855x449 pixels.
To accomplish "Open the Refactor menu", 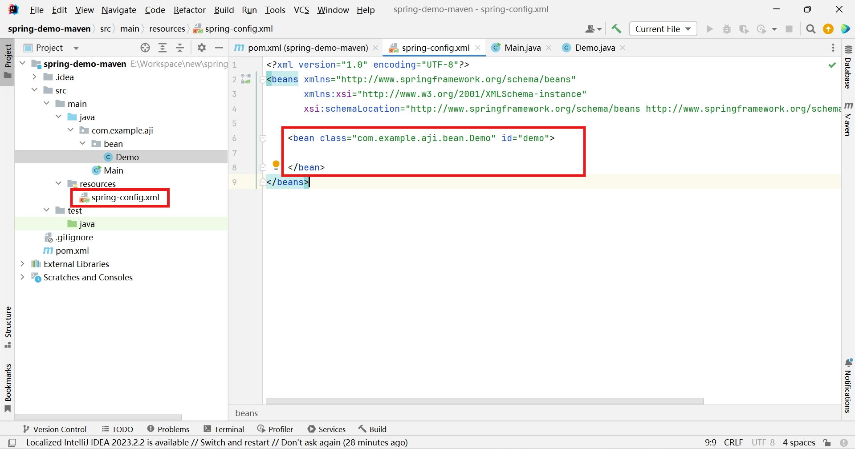I will coord(190,10).
